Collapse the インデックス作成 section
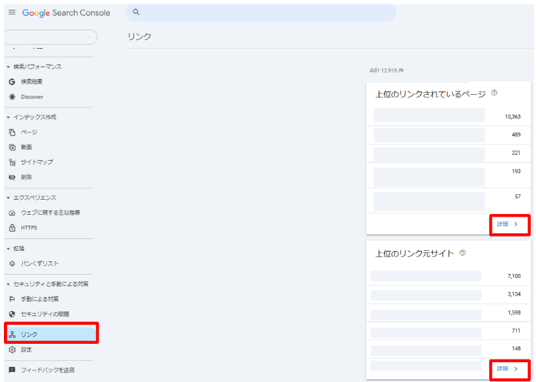Image resolution: width=536 pixels, height=382 pixels. (x=8, y=117)
